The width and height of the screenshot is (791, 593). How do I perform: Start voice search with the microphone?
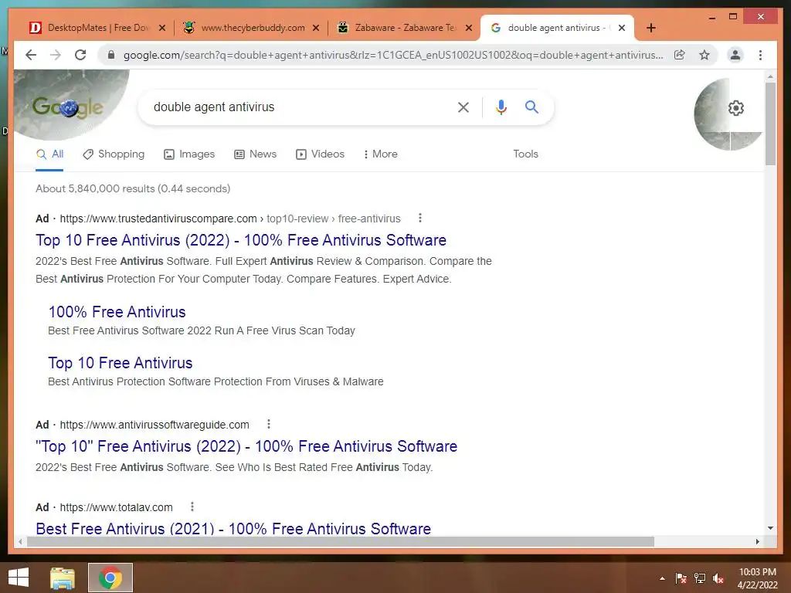[501, 107]
